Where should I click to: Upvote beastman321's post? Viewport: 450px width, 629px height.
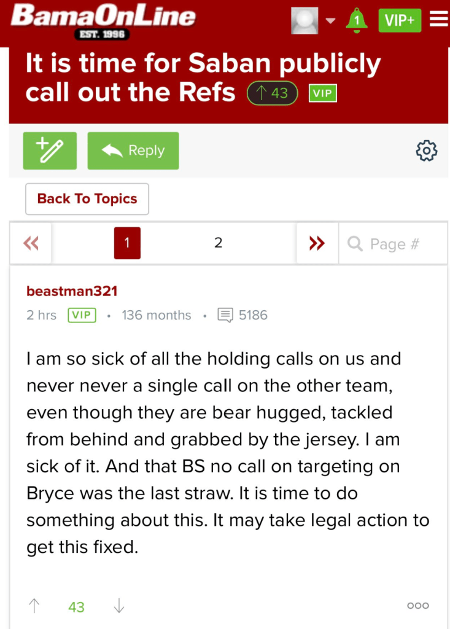34,606
